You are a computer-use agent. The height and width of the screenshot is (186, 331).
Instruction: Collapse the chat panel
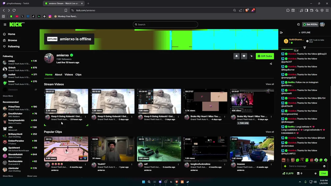(x=281, y=33)
